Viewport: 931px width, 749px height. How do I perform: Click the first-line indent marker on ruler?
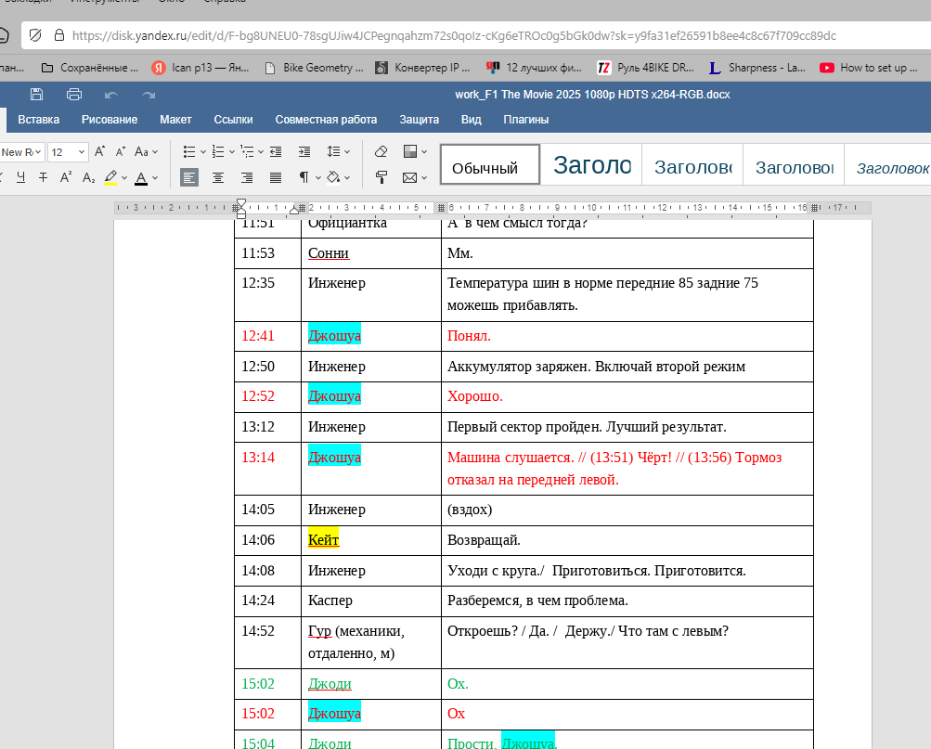[x=240, y=203]
